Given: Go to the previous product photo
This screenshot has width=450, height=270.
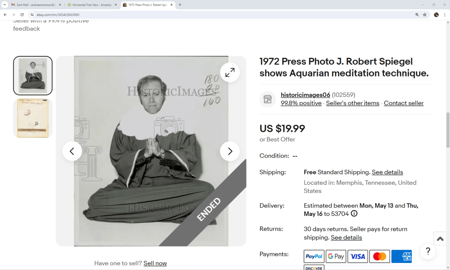Looking at the screenshot, I should 72,151.
